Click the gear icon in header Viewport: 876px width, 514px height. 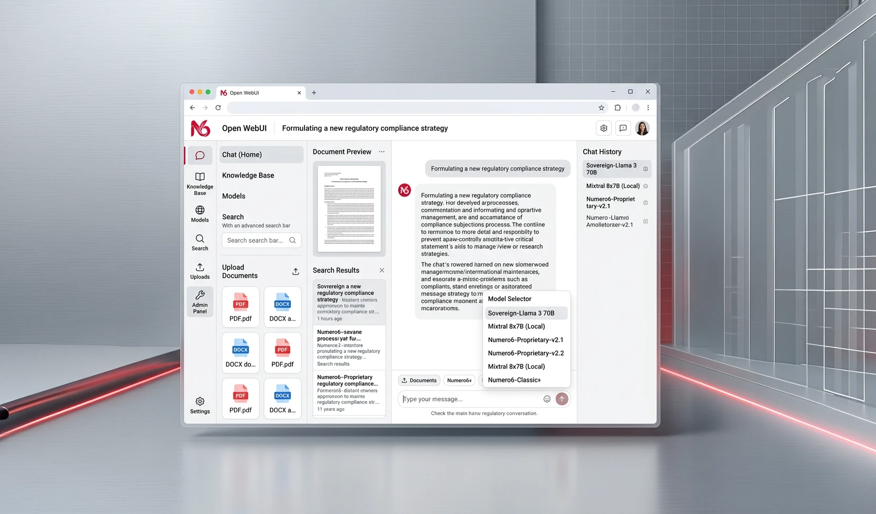pyautogui.click(x=604, y=128)
